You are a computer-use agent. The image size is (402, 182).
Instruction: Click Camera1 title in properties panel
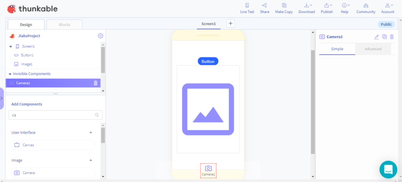(334, 36)
